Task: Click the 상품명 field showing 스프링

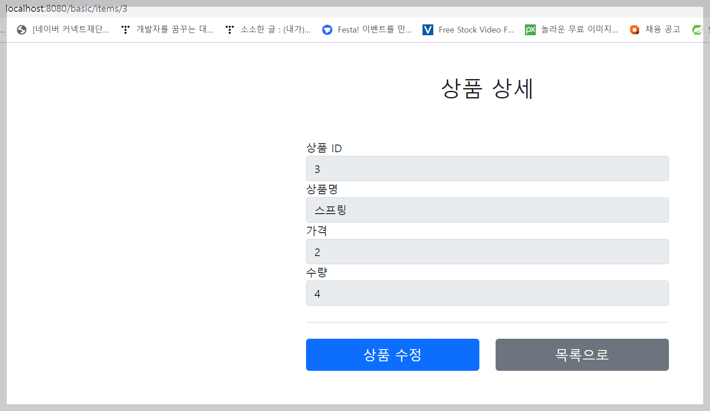Action: [x=487, y=210]
